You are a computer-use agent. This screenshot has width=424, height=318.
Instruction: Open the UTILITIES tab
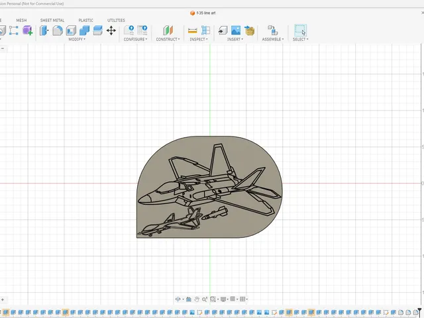[117, 21]
